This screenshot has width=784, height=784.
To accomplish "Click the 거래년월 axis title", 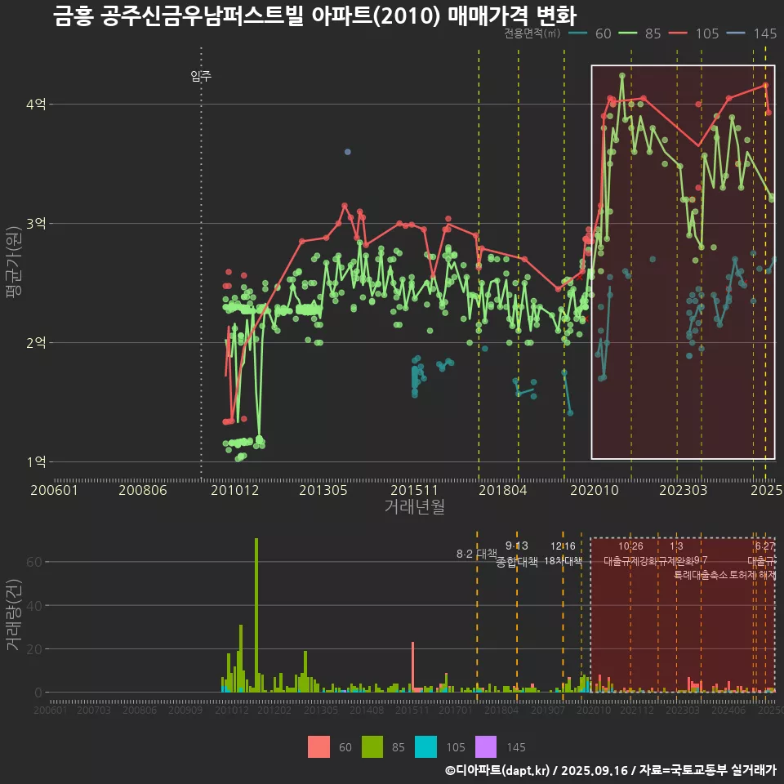I will pyautogui.click(x=415, y=506).
